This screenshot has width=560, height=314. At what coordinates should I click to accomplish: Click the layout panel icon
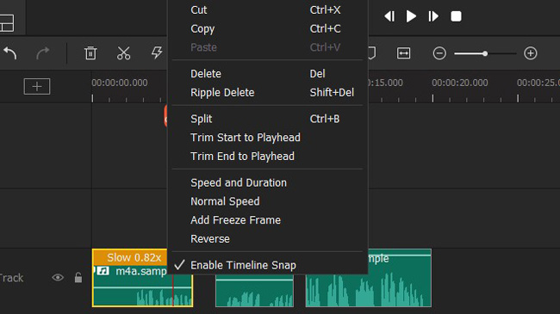pyautogui.click(x=7, y=23)
